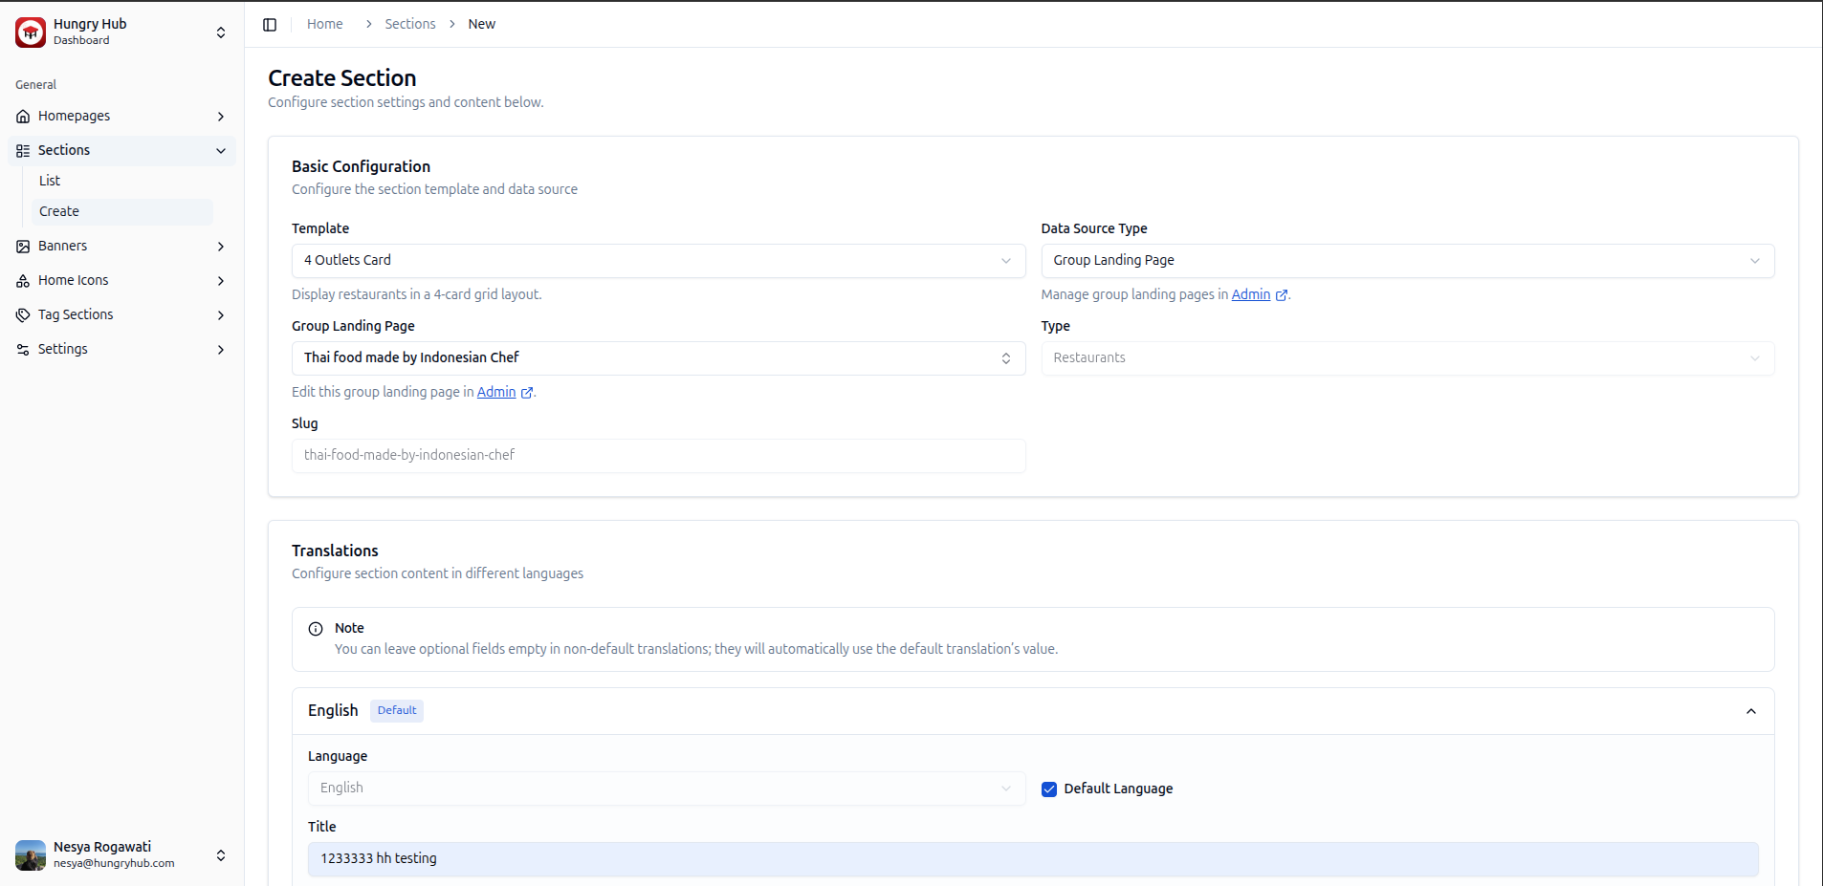Open the List submenu item
This screenshot has width=1823, height=886.
pos(50,181)
